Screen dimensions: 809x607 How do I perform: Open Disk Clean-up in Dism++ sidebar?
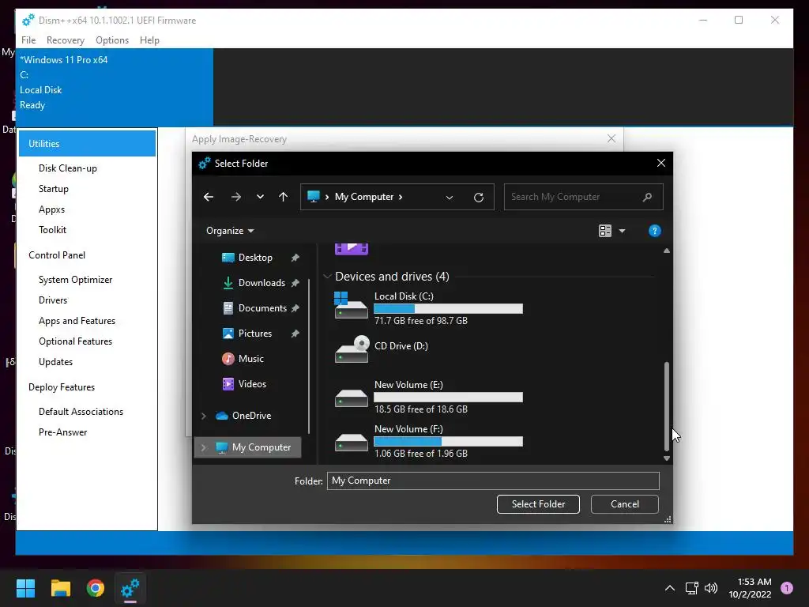(68, 168)
